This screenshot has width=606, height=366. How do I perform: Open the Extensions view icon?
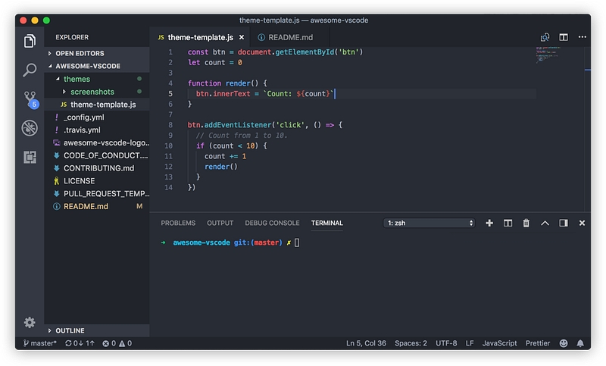[30, 157]
